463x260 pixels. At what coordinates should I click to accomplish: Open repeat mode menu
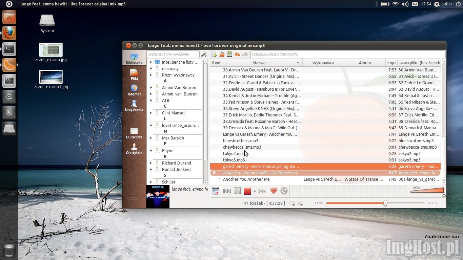pos(292,203)
